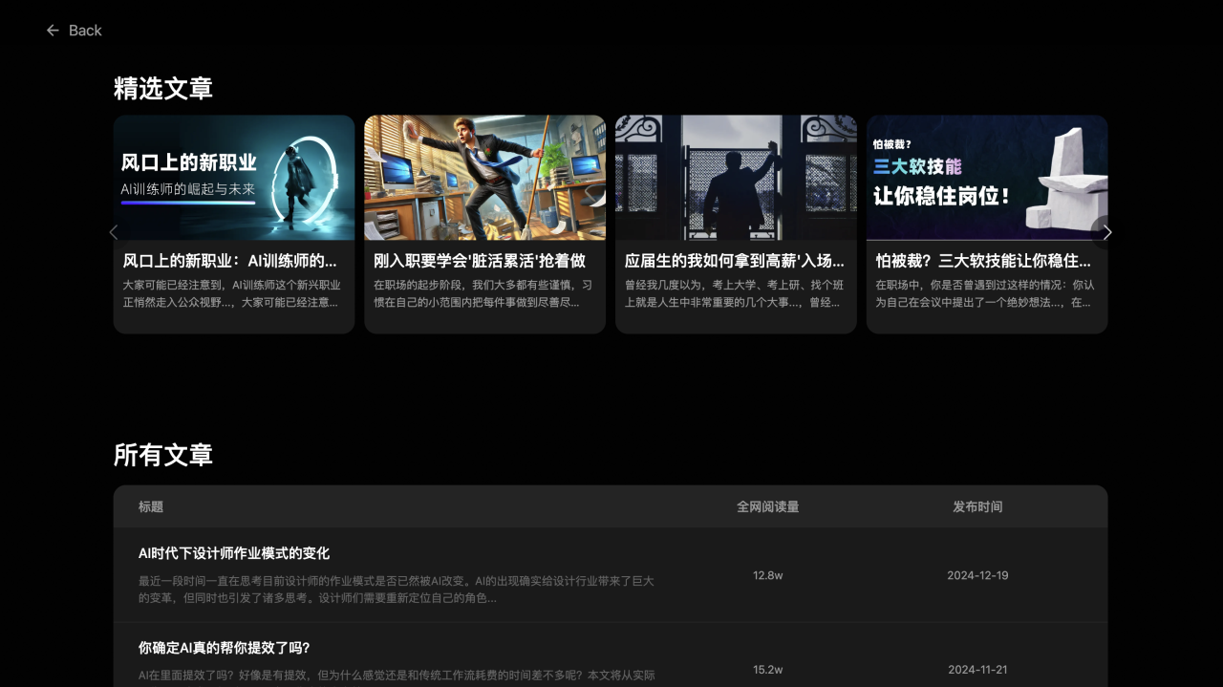
Task: Click the 发布时间 column header
Action: [977, 506]
